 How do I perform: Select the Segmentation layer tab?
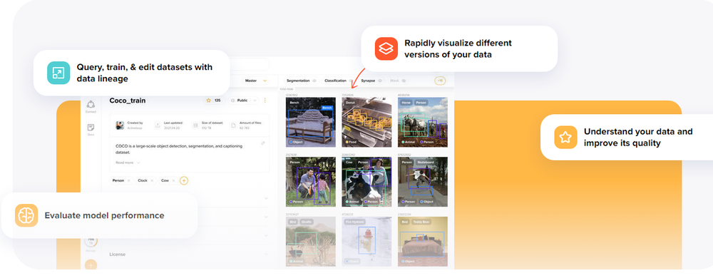(298, 81)
